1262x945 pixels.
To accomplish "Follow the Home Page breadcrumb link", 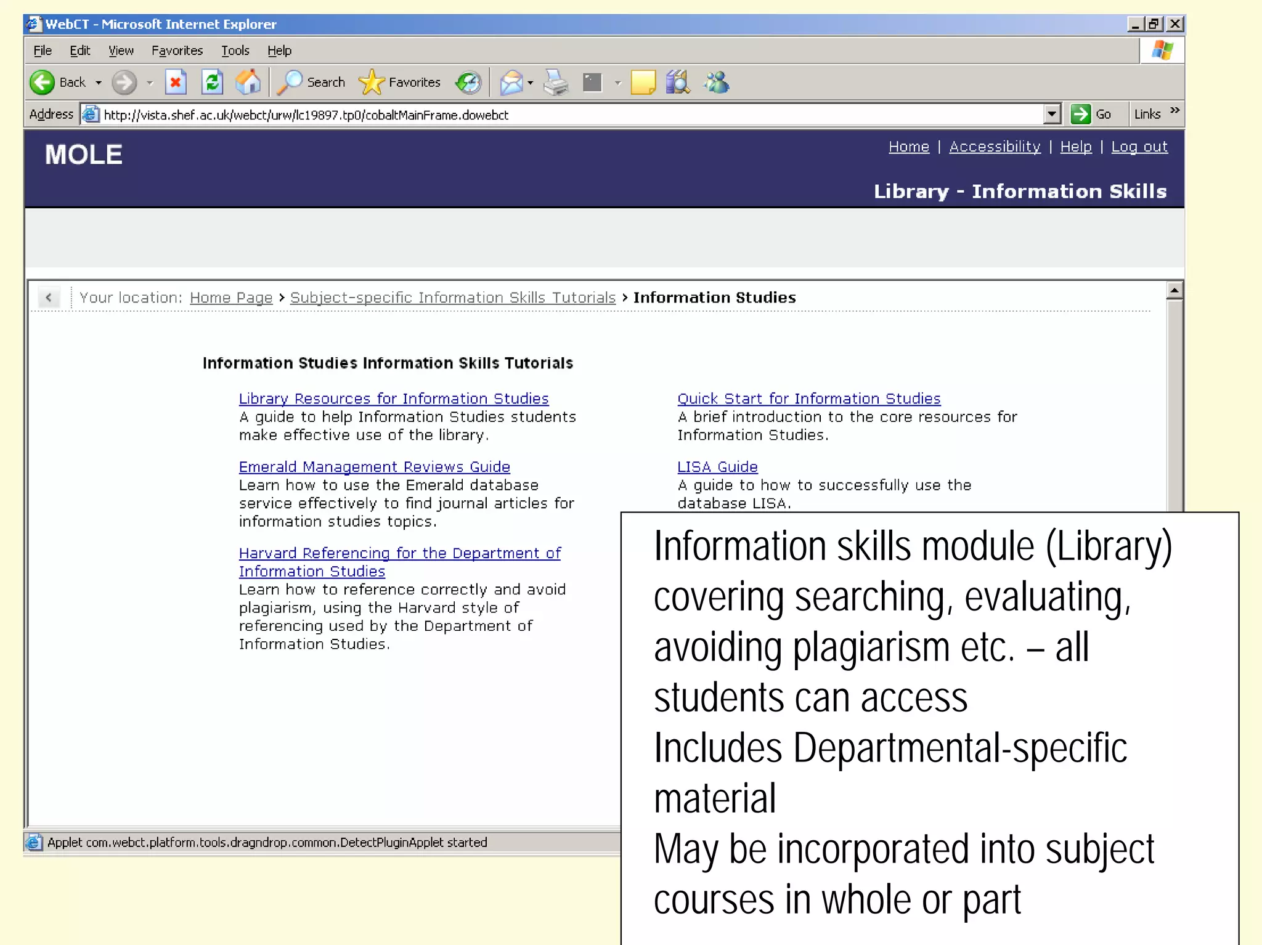I will [x=231, y=298].
